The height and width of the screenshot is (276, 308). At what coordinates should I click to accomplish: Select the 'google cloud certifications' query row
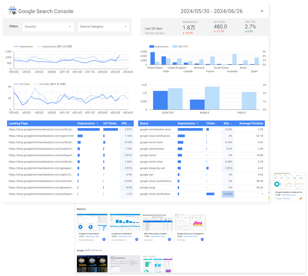[x=201, y=181]
